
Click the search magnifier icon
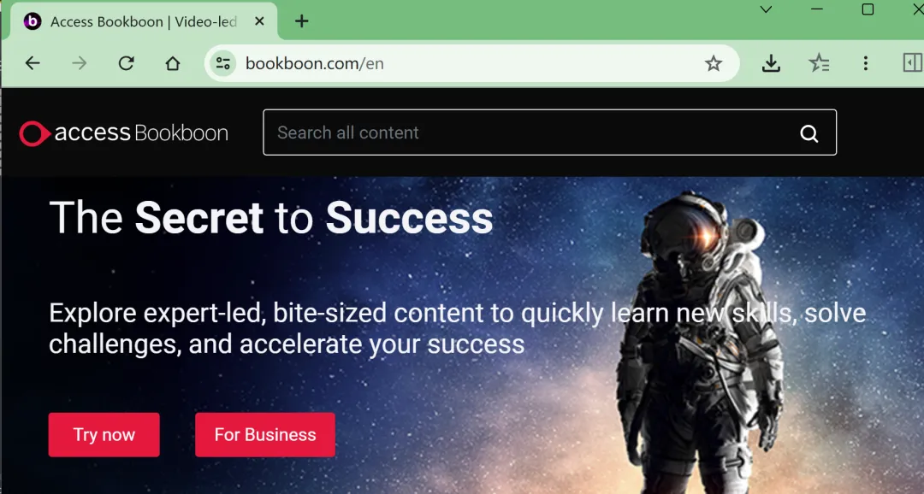tap(809, 133)
